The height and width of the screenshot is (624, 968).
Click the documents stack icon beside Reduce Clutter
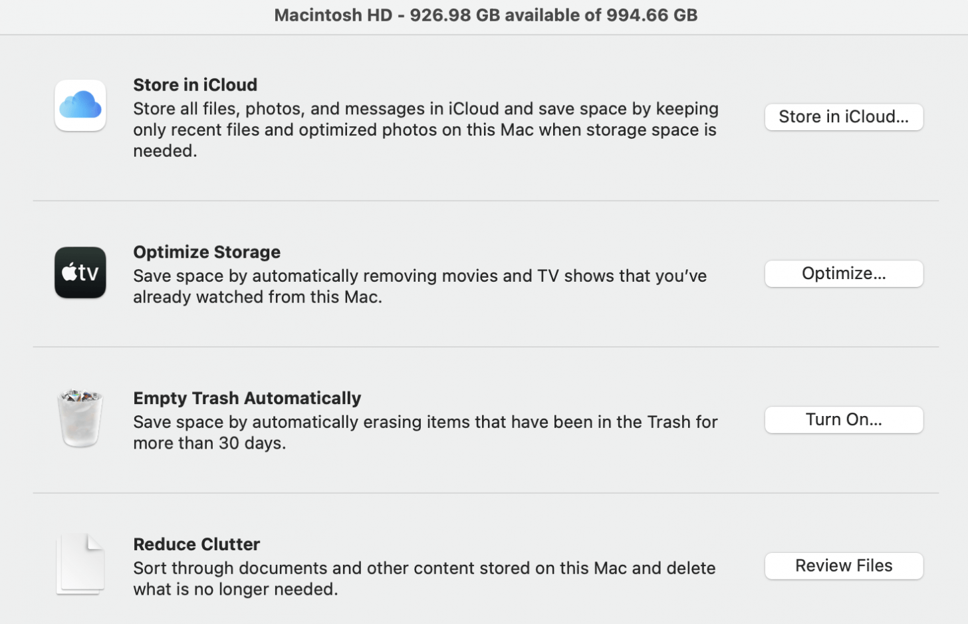click(80, 564)
